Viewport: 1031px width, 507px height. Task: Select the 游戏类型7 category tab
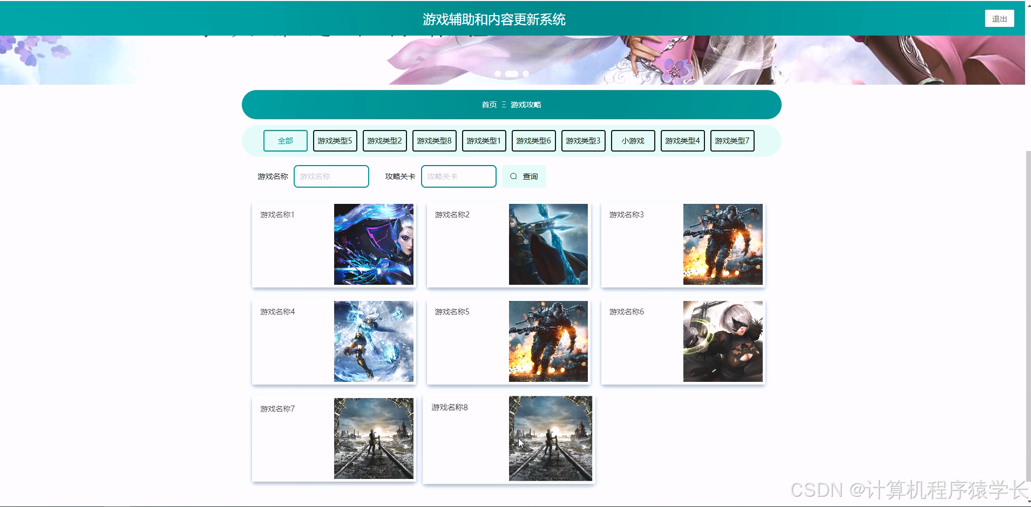(732, 141)
